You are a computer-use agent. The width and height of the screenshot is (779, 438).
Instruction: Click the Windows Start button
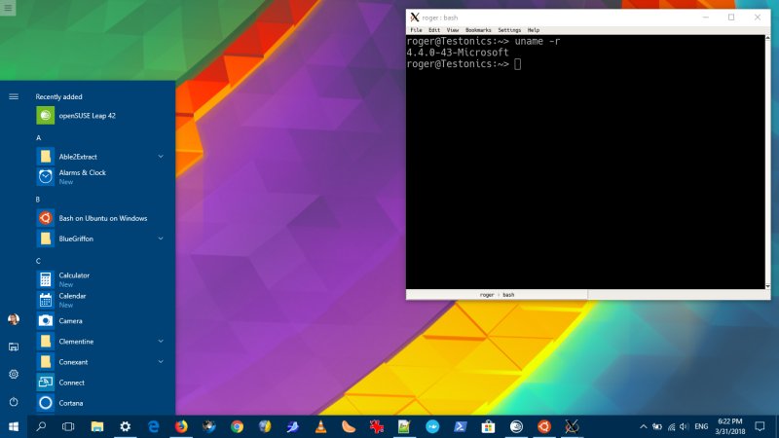click(14, 426)
